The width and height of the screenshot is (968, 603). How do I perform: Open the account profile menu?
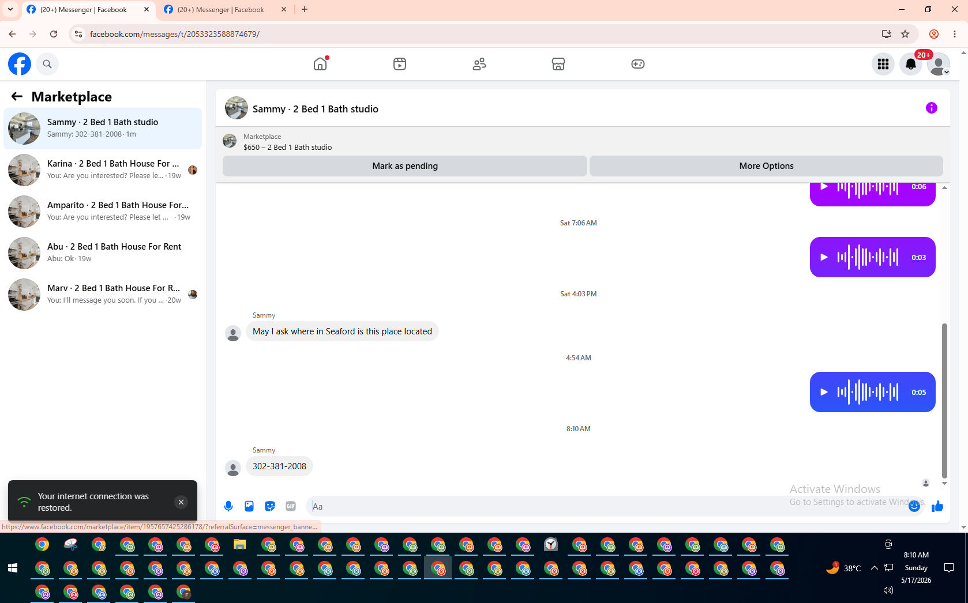pos(939,64)
